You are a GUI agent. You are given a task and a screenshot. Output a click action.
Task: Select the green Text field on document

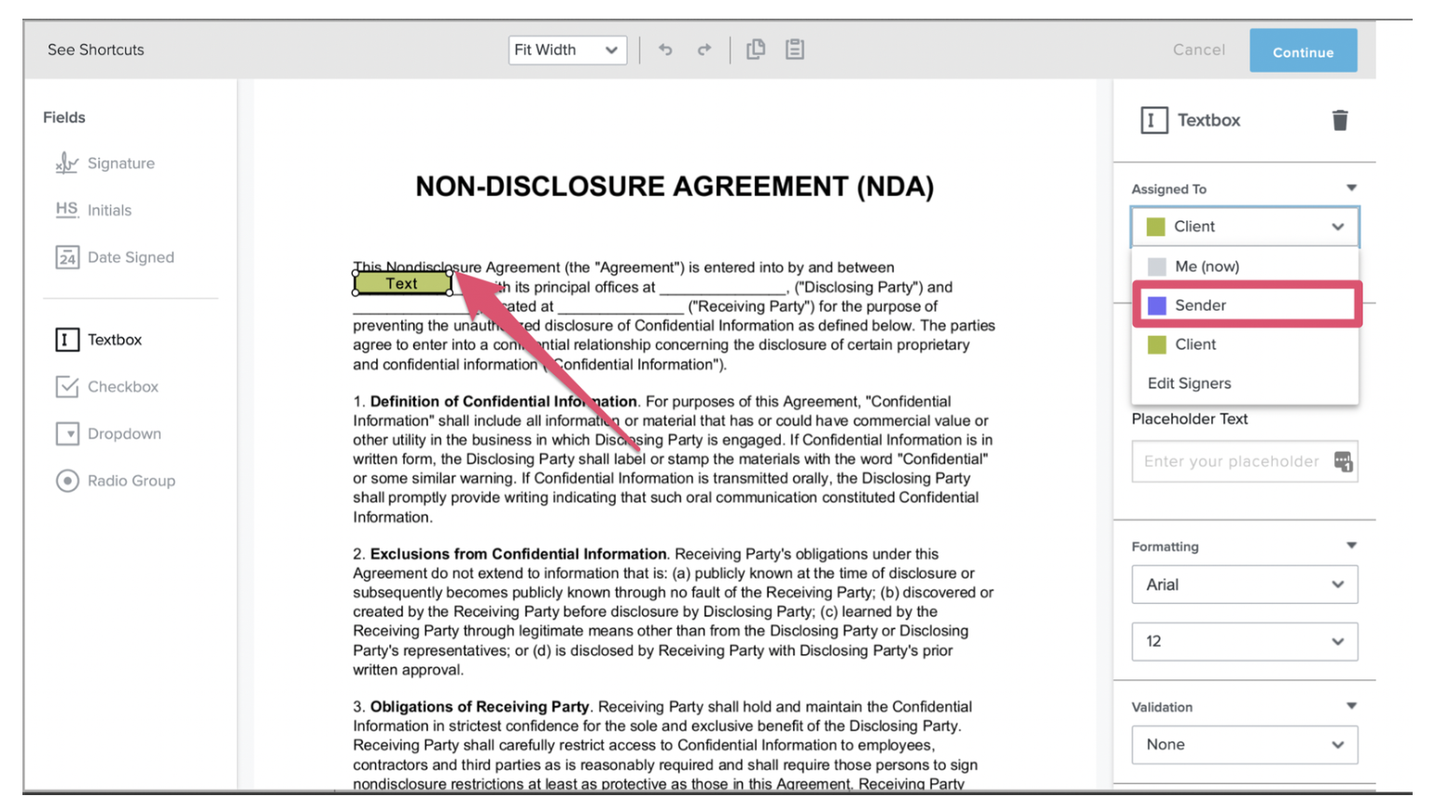(402, 283)
